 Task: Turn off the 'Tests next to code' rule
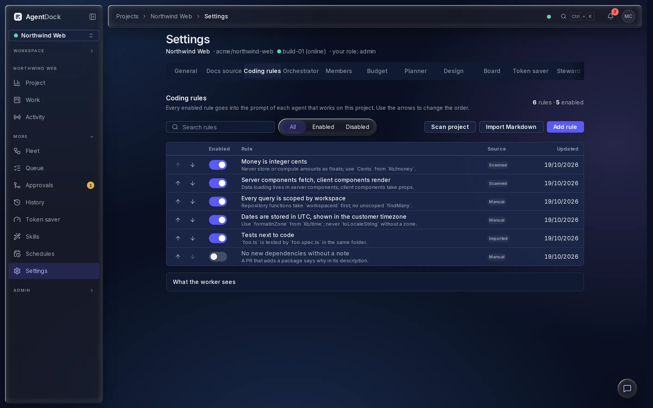pos(218,238)
